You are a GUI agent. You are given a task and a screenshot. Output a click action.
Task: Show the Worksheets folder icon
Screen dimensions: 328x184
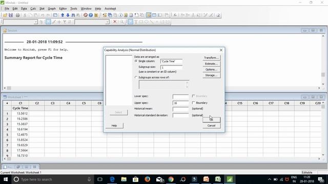110,15
